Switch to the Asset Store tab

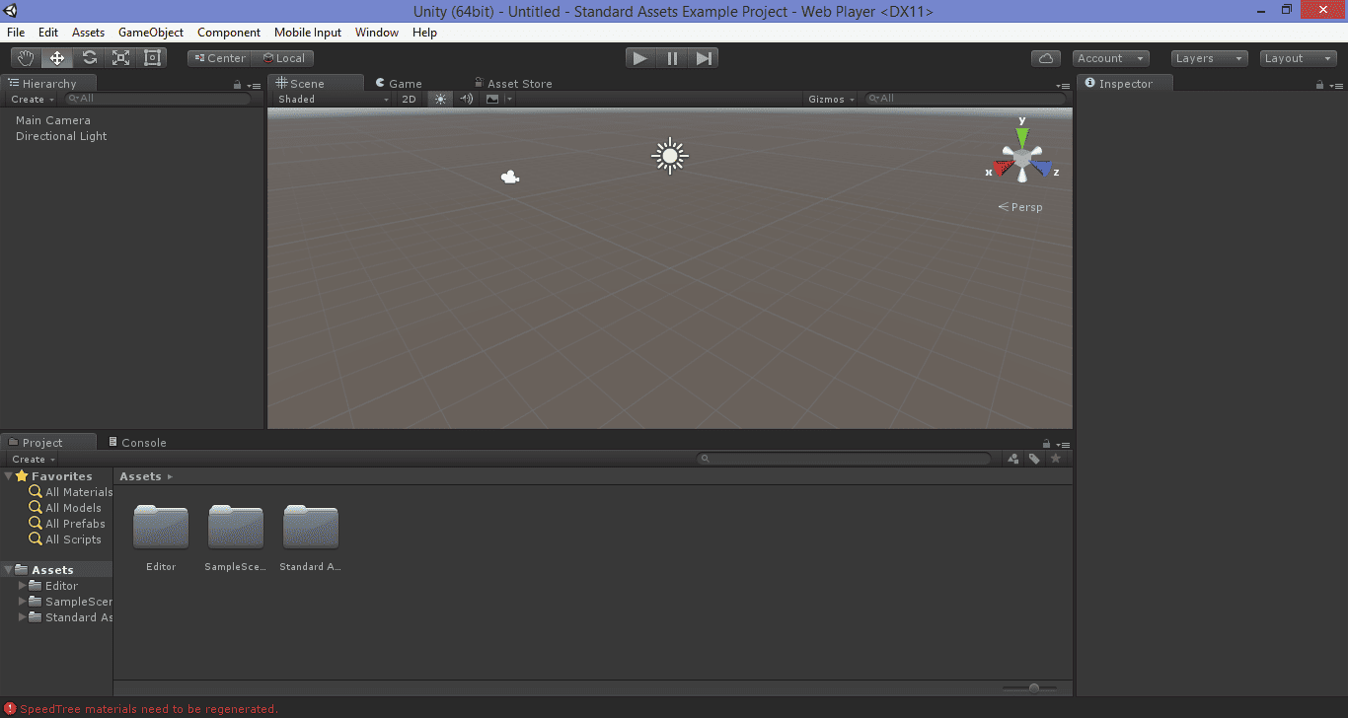(x=513, y=84)
